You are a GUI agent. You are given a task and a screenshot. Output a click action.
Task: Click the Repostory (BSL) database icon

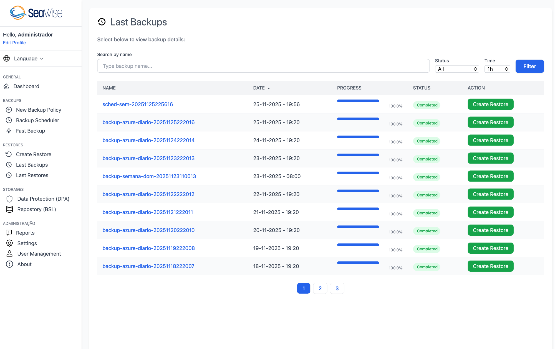(x=10, y=209)
